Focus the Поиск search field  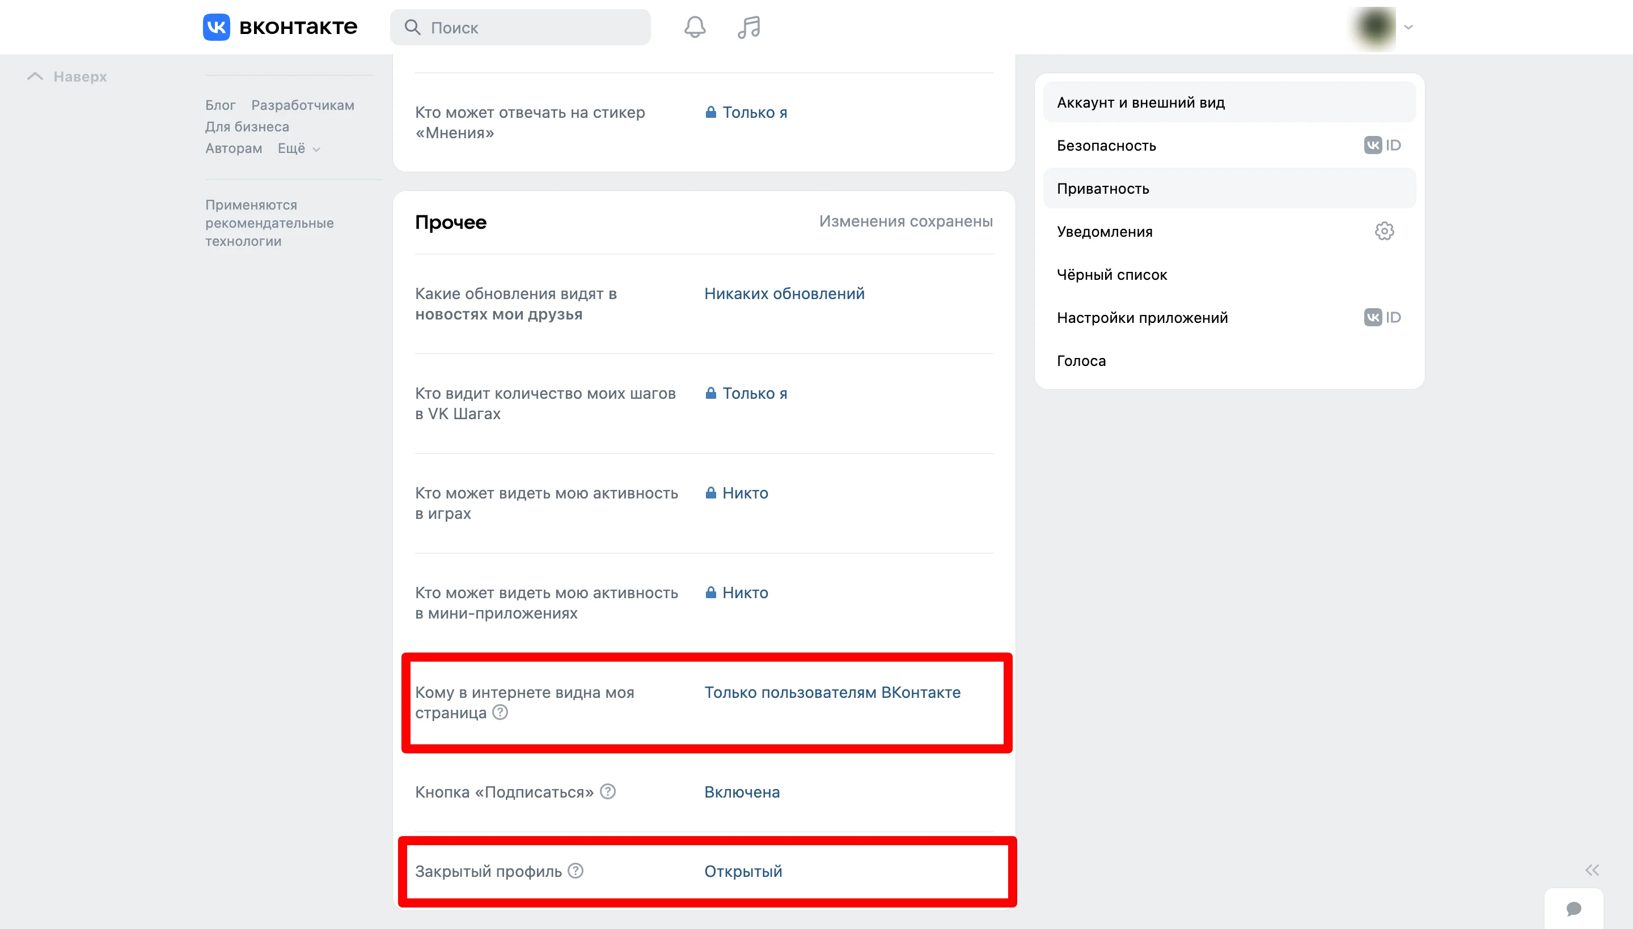pyautogui.click(x=520, y=27)
